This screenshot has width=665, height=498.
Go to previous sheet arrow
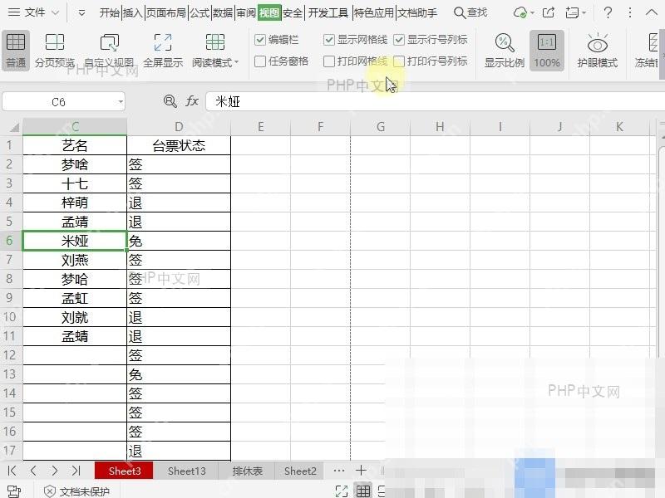[x=33, y=471]
